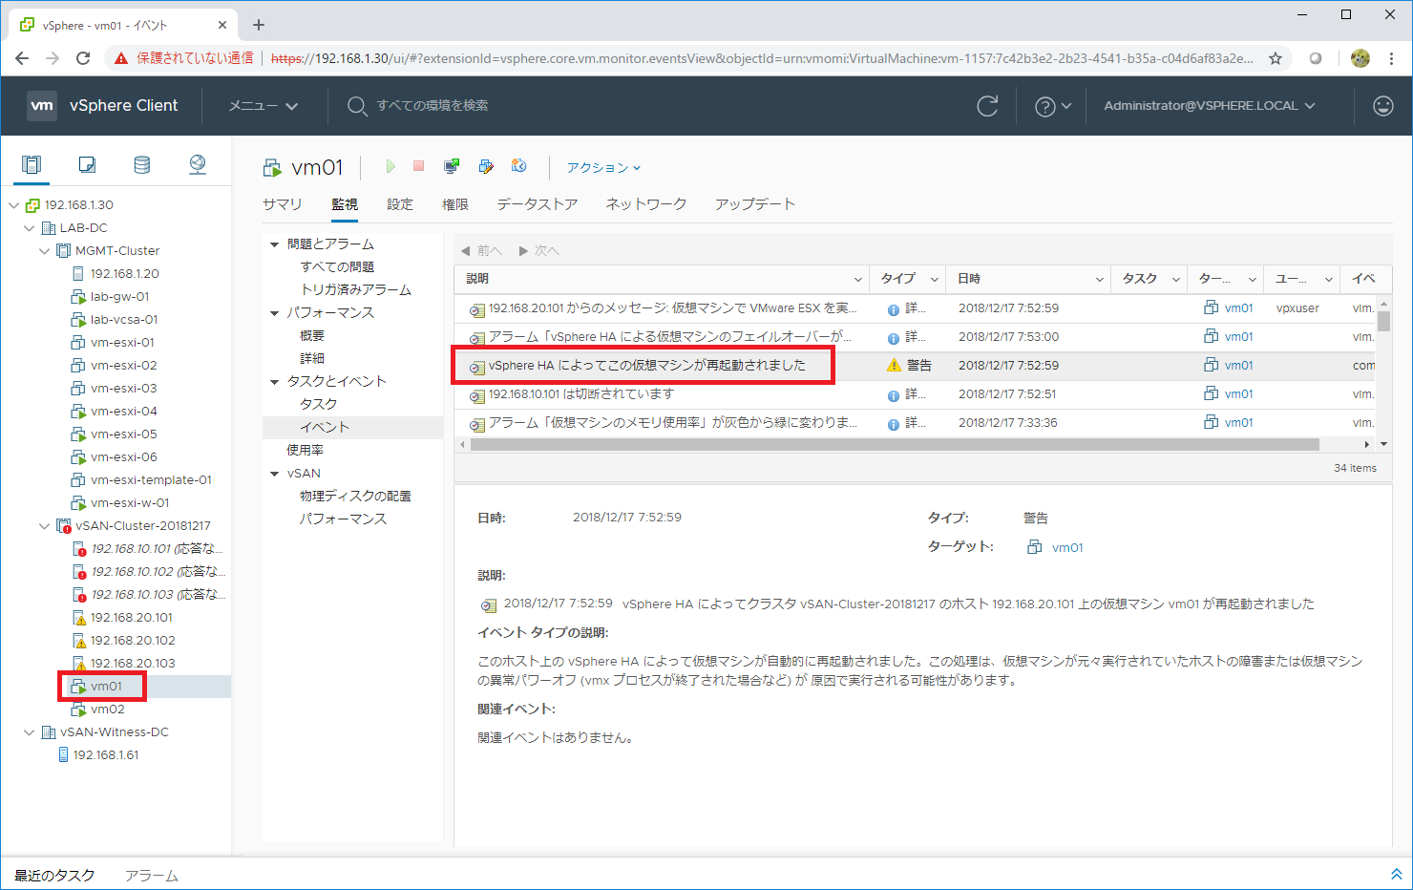Click the take snapshot icon
The height and width of the screenshot is (890, 1413).
(519, 166)
